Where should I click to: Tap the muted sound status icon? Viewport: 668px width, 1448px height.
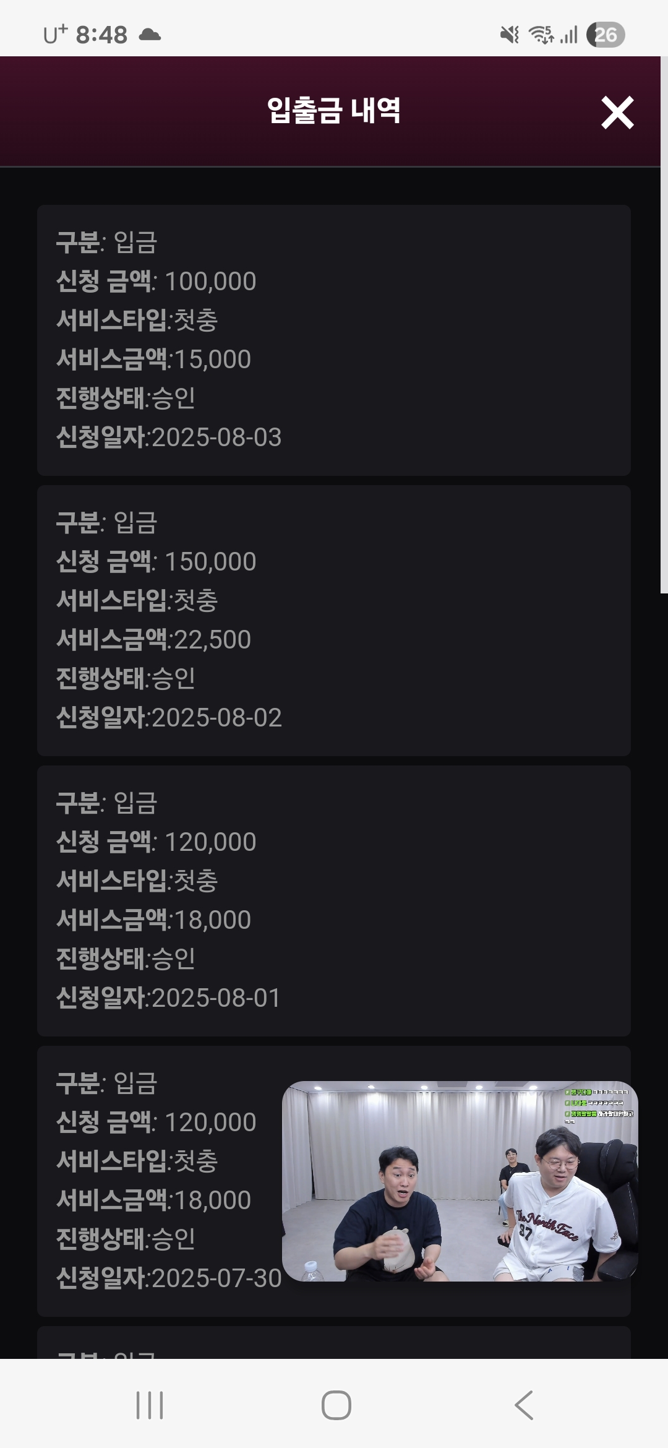click(510, 35)
